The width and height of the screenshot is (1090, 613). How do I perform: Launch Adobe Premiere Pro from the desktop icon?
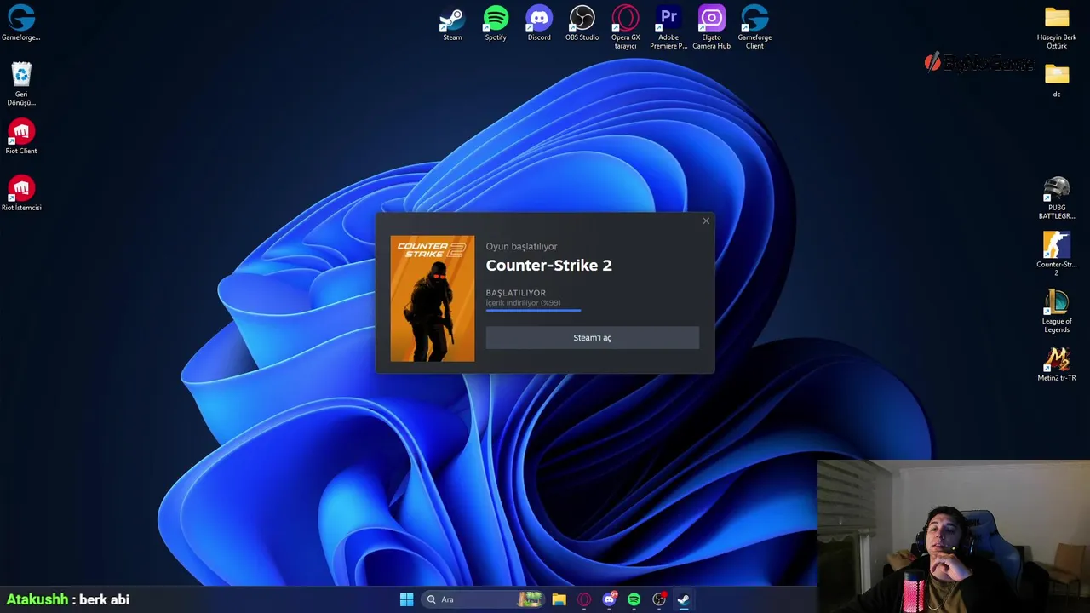tap(668, 27)
